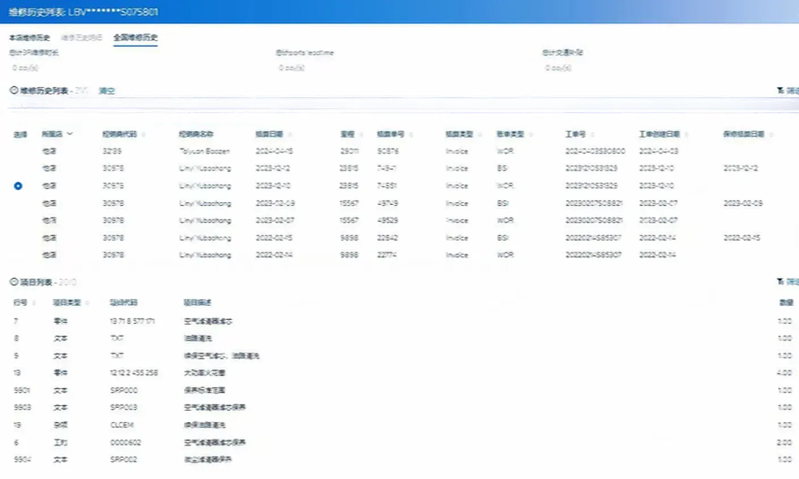Switch to the 本店维修历史 tab
Viewport: 799px width, 479px height.
click(x=29, y=38)
